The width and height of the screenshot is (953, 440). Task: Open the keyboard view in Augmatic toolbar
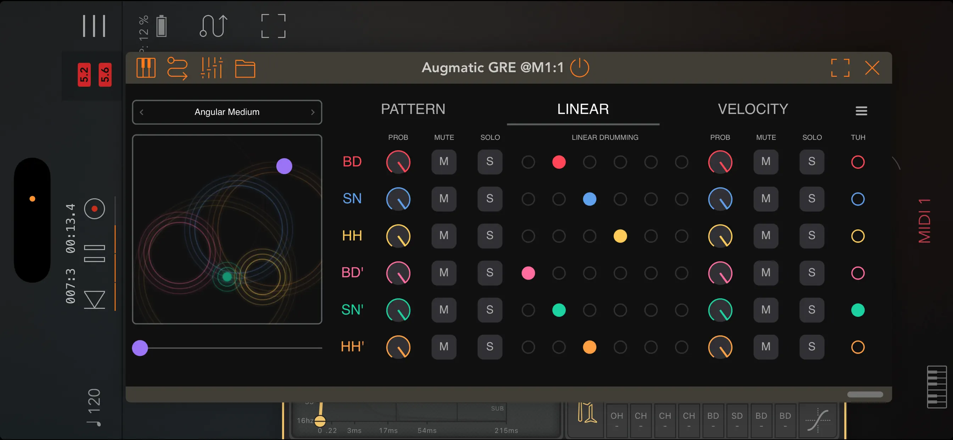pyautogui.click(x=146, y=68)
